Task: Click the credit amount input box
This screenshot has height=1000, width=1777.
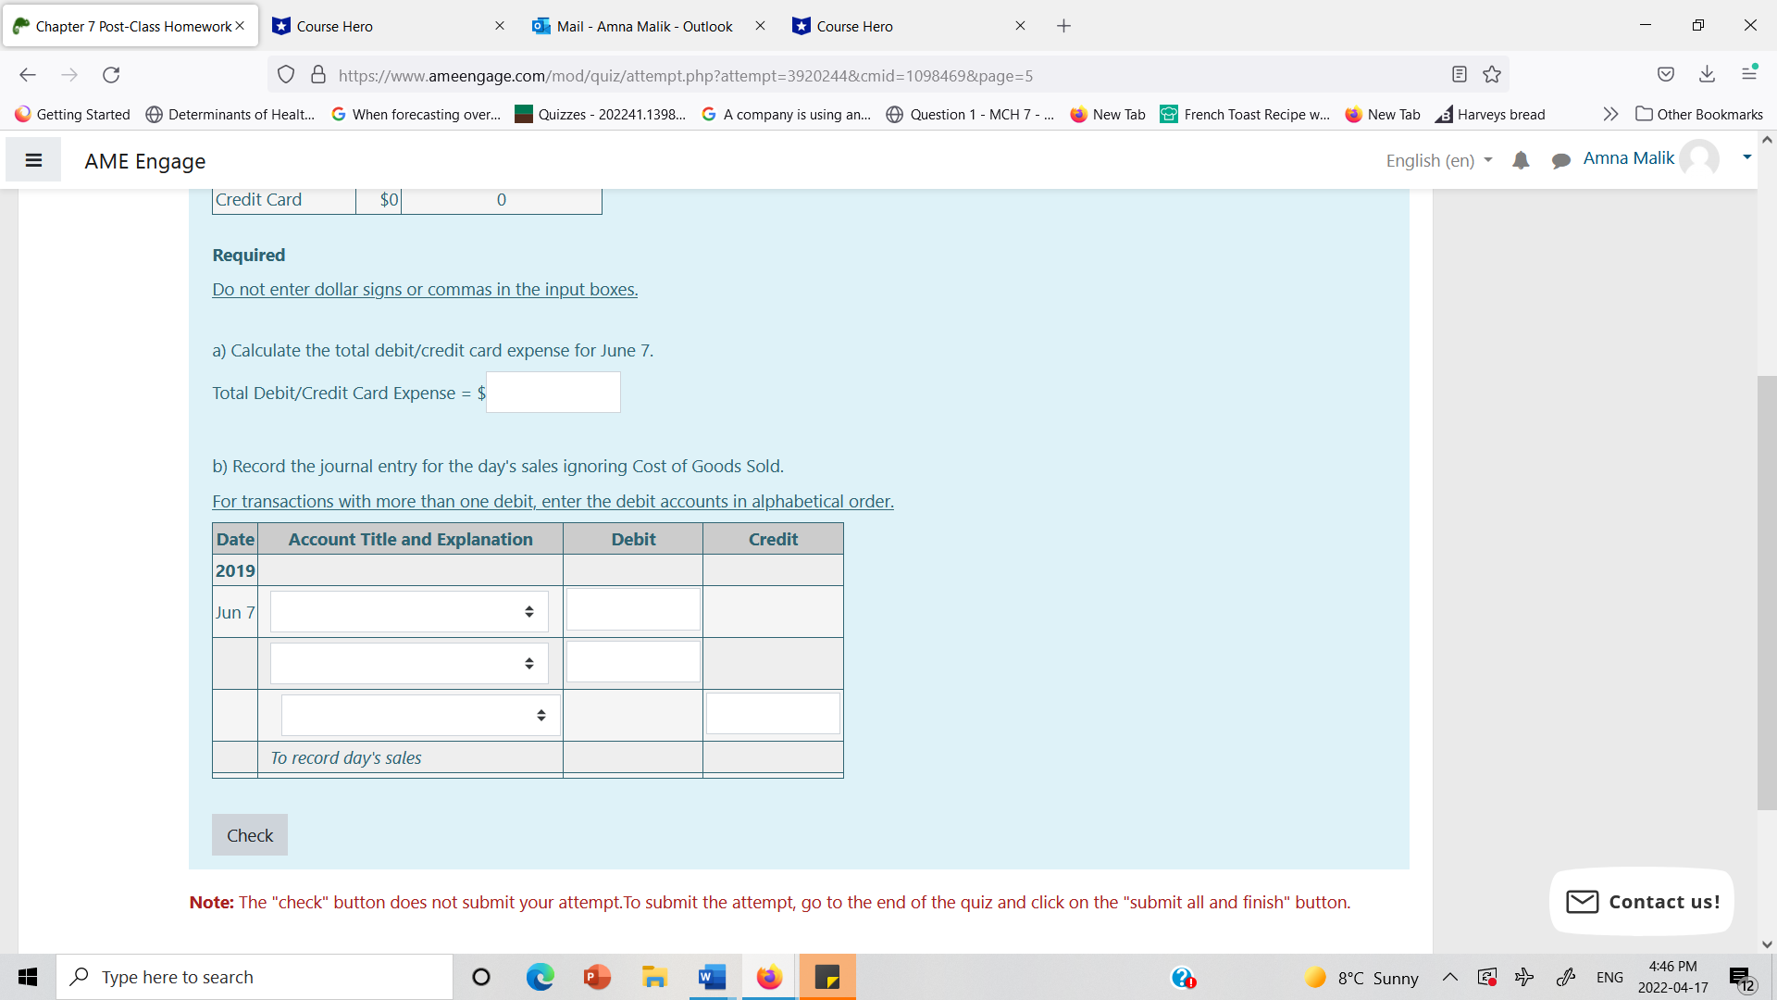Action: (773, 714)
